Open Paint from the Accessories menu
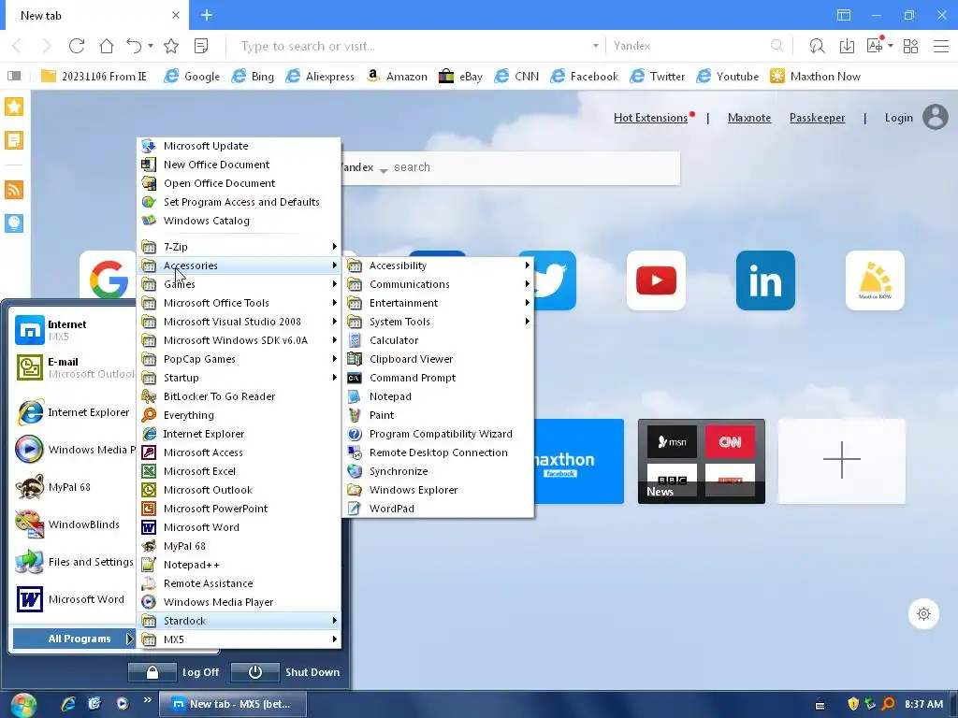This screenshot has width=958, height=718. tap(438, 415)
